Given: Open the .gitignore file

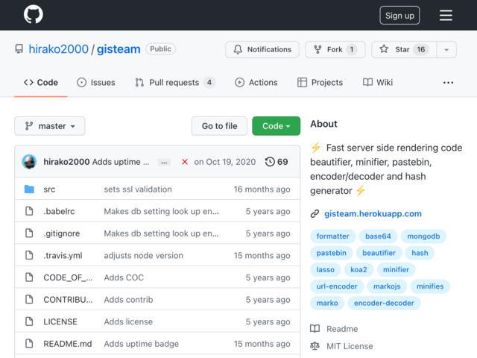Looking at the screenshot, I should 61,233.
